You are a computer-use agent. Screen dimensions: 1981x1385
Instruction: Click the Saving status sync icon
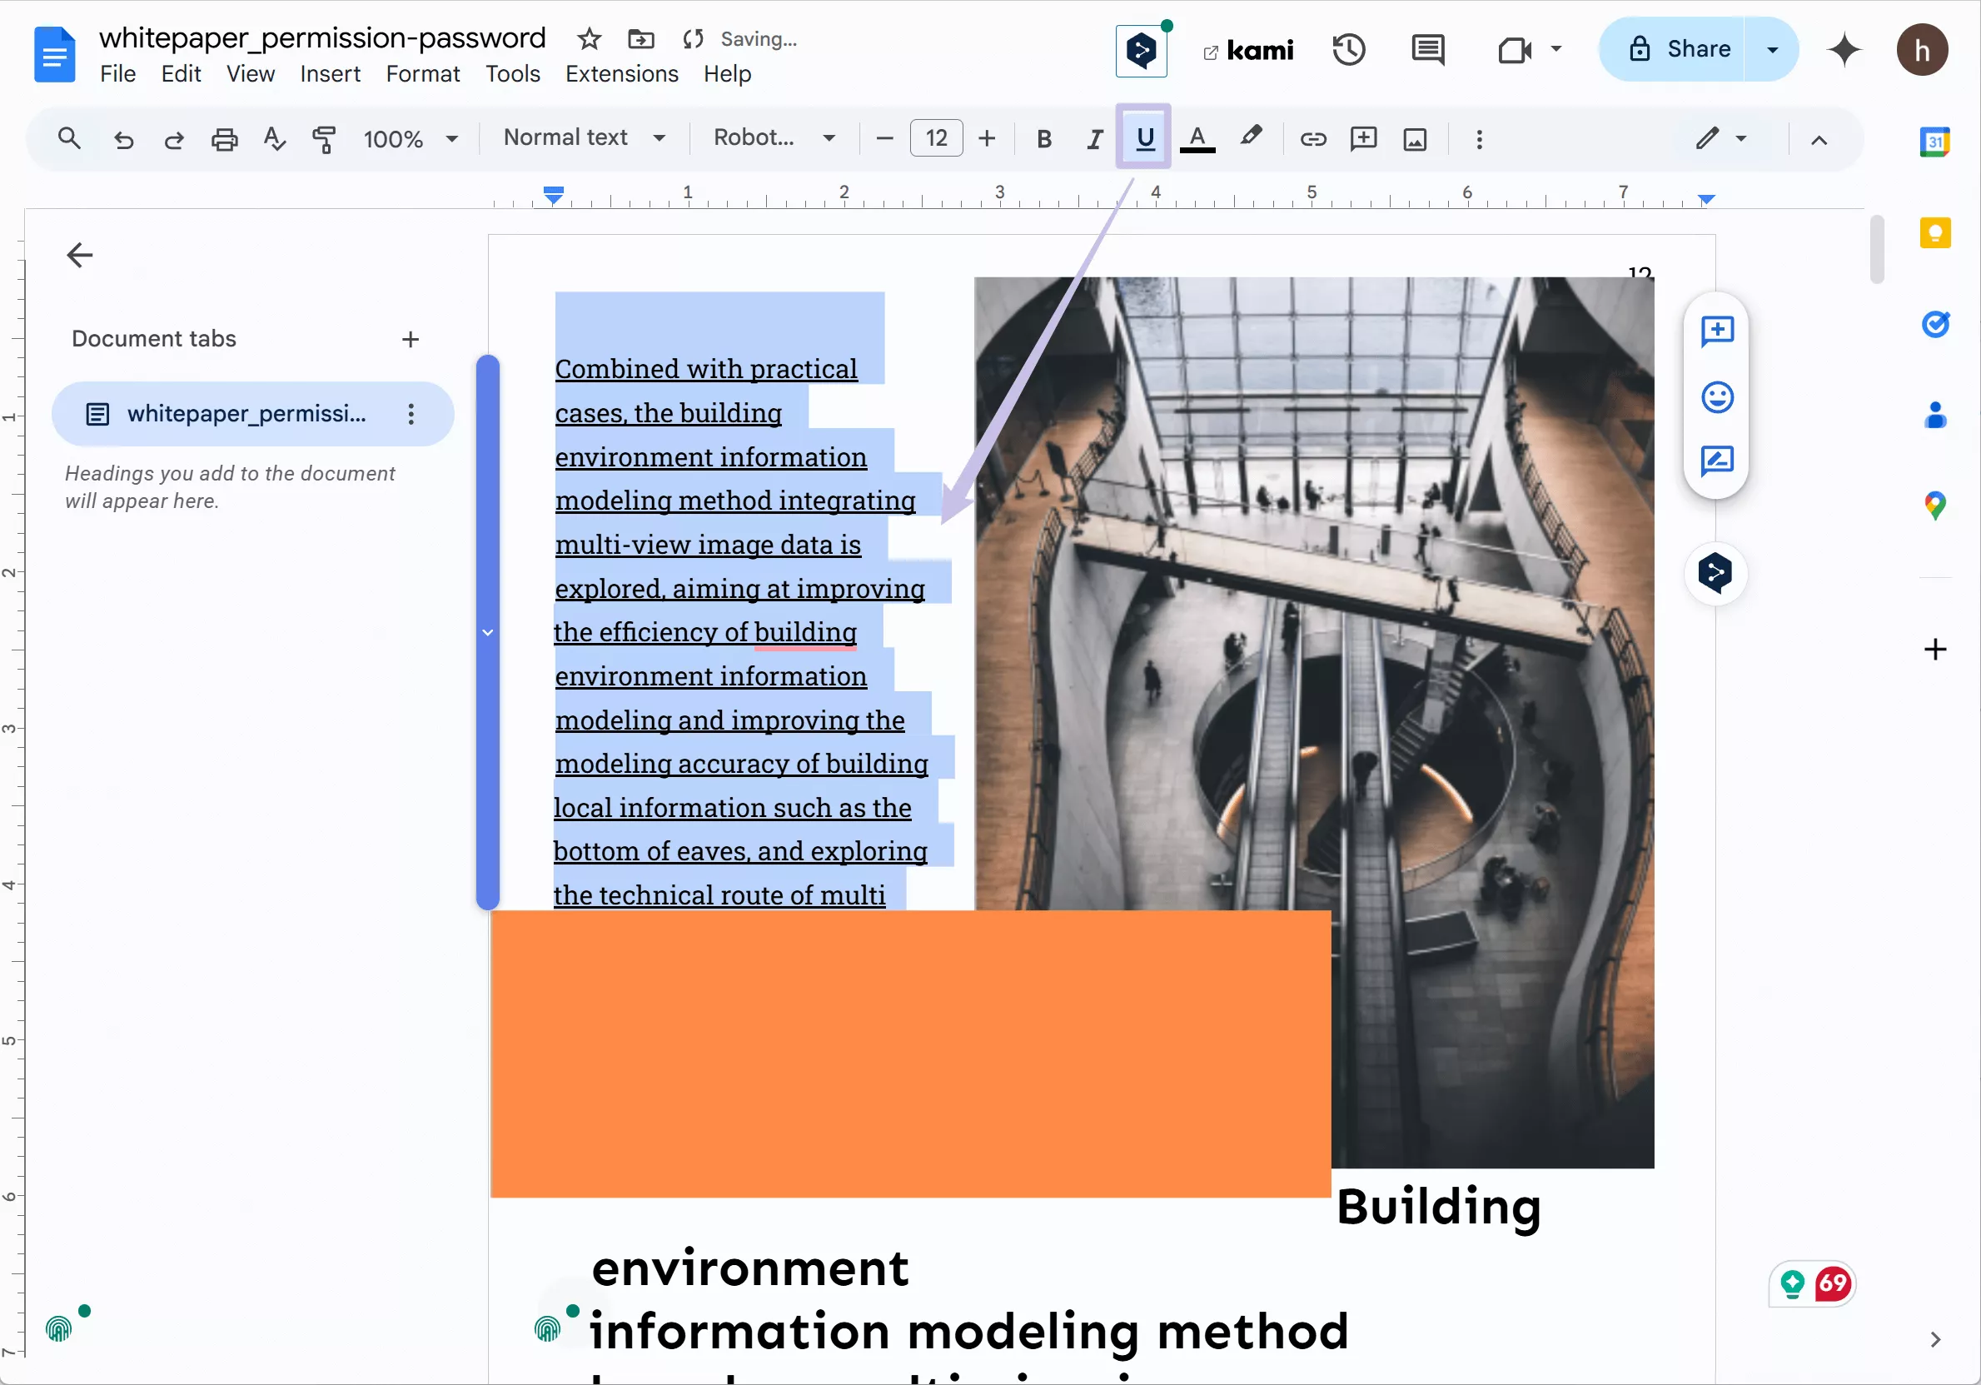coord(693,39)
